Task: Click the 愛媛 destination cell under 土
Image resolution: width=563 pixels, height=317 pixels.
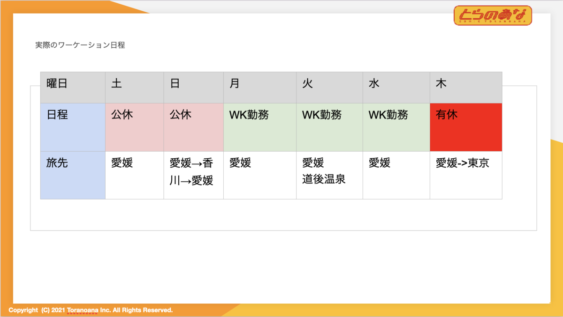Action: (x=135, y=175)
